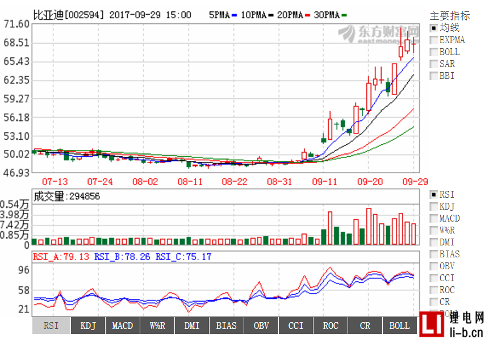Click the 21 RSI axis label
485x338 pixels.
23,309
